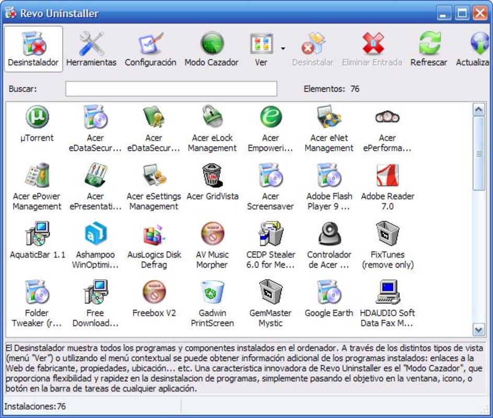Viewport: 493px width, 418px height.
Task: Click the Adobe Reader 7.0 icon
Action: coord(387,176)
